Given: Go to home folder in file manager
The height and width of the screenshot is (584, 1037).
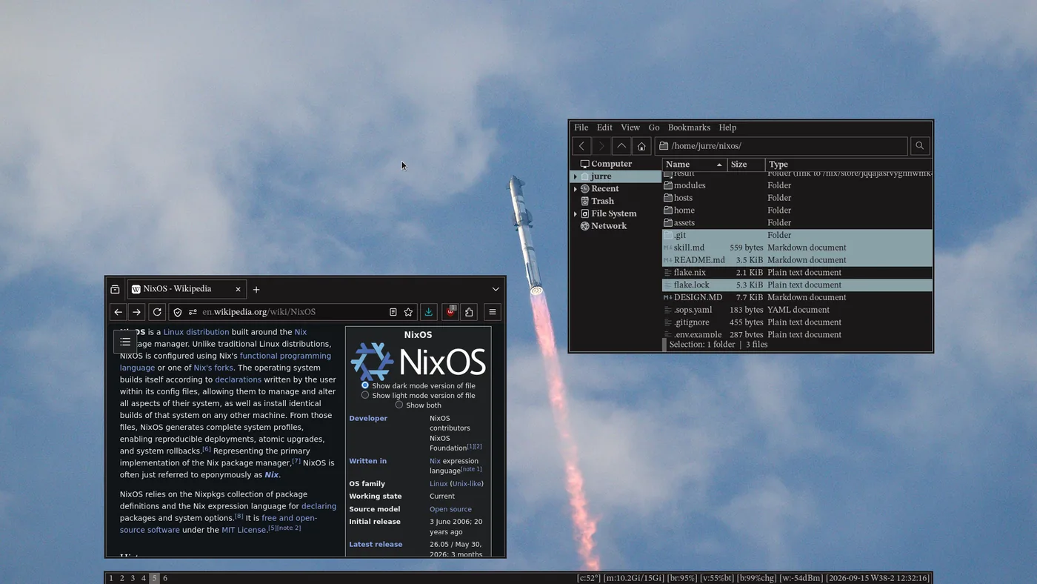Looking at the screenshot, I should point(641,146).
